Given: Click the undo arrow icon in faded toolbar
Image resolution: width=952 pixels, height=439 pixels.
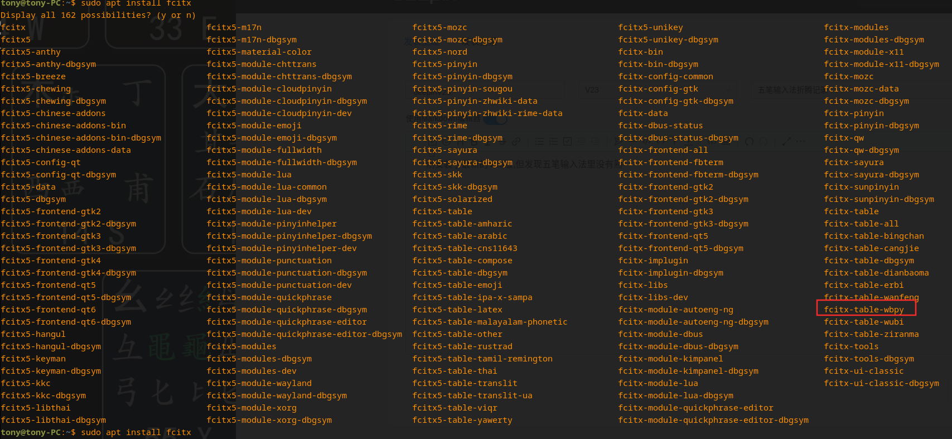Looking at the screenshot, I should click(x=749, y=141).
